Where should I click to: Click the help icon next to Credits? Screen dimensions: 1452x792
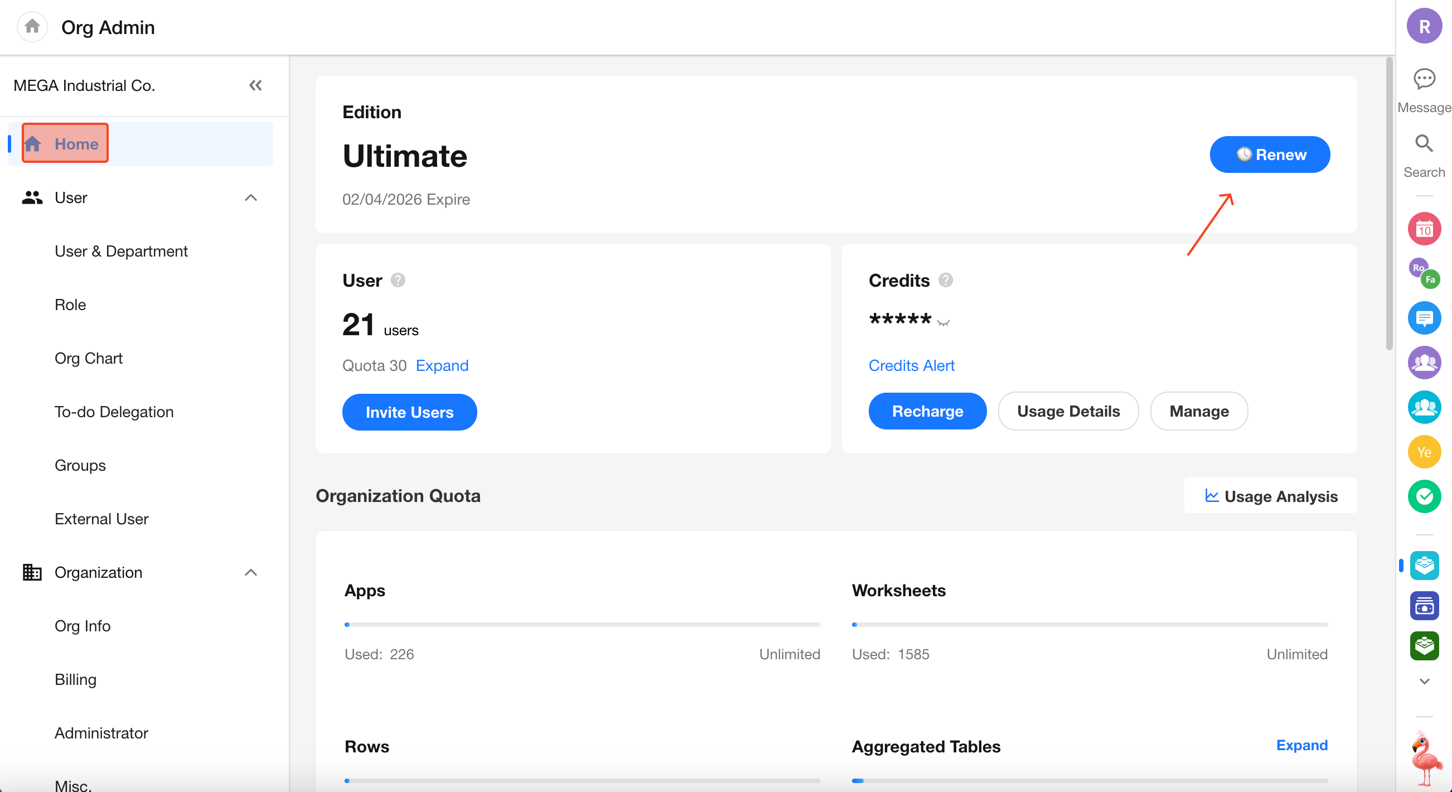946,280
